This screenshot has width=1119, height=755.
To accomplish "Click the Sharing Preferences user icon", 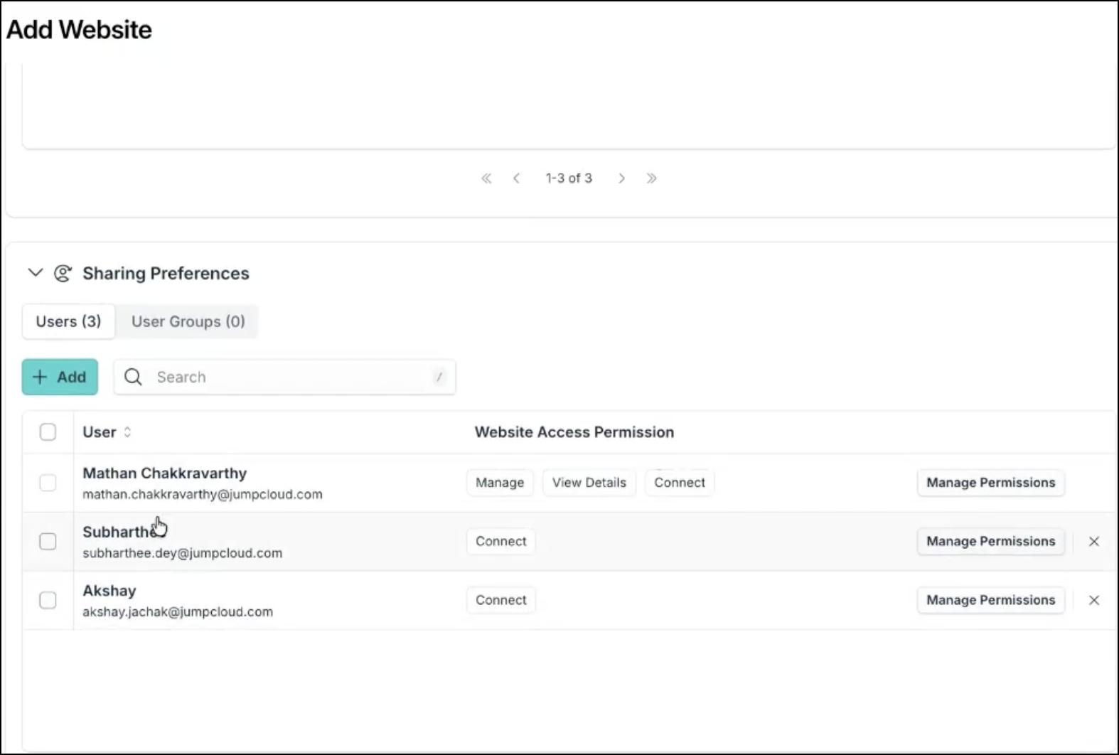I will pyautogui.click(x=63, y=273).
